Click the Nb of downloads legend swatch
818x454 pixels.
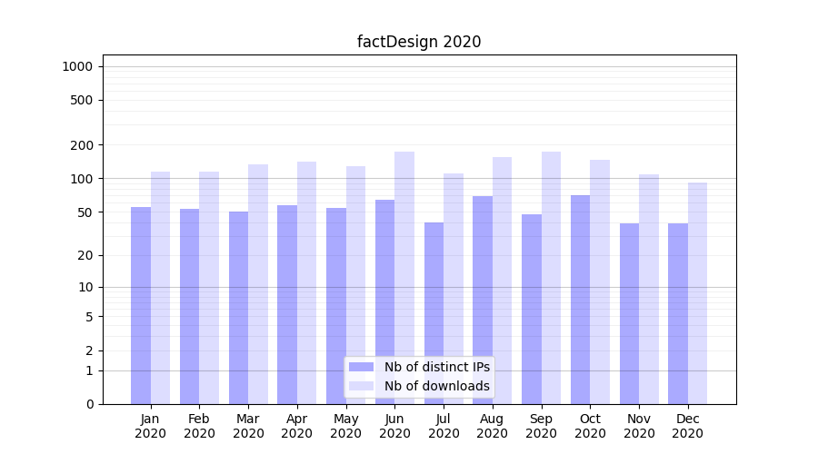[361, 386]
